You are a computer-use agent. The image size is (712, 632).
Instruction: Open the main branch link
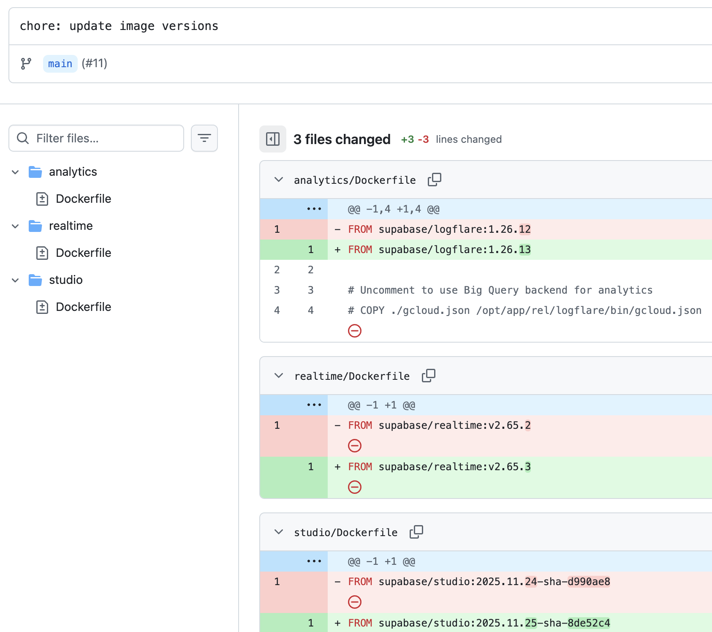pos(60,64)
